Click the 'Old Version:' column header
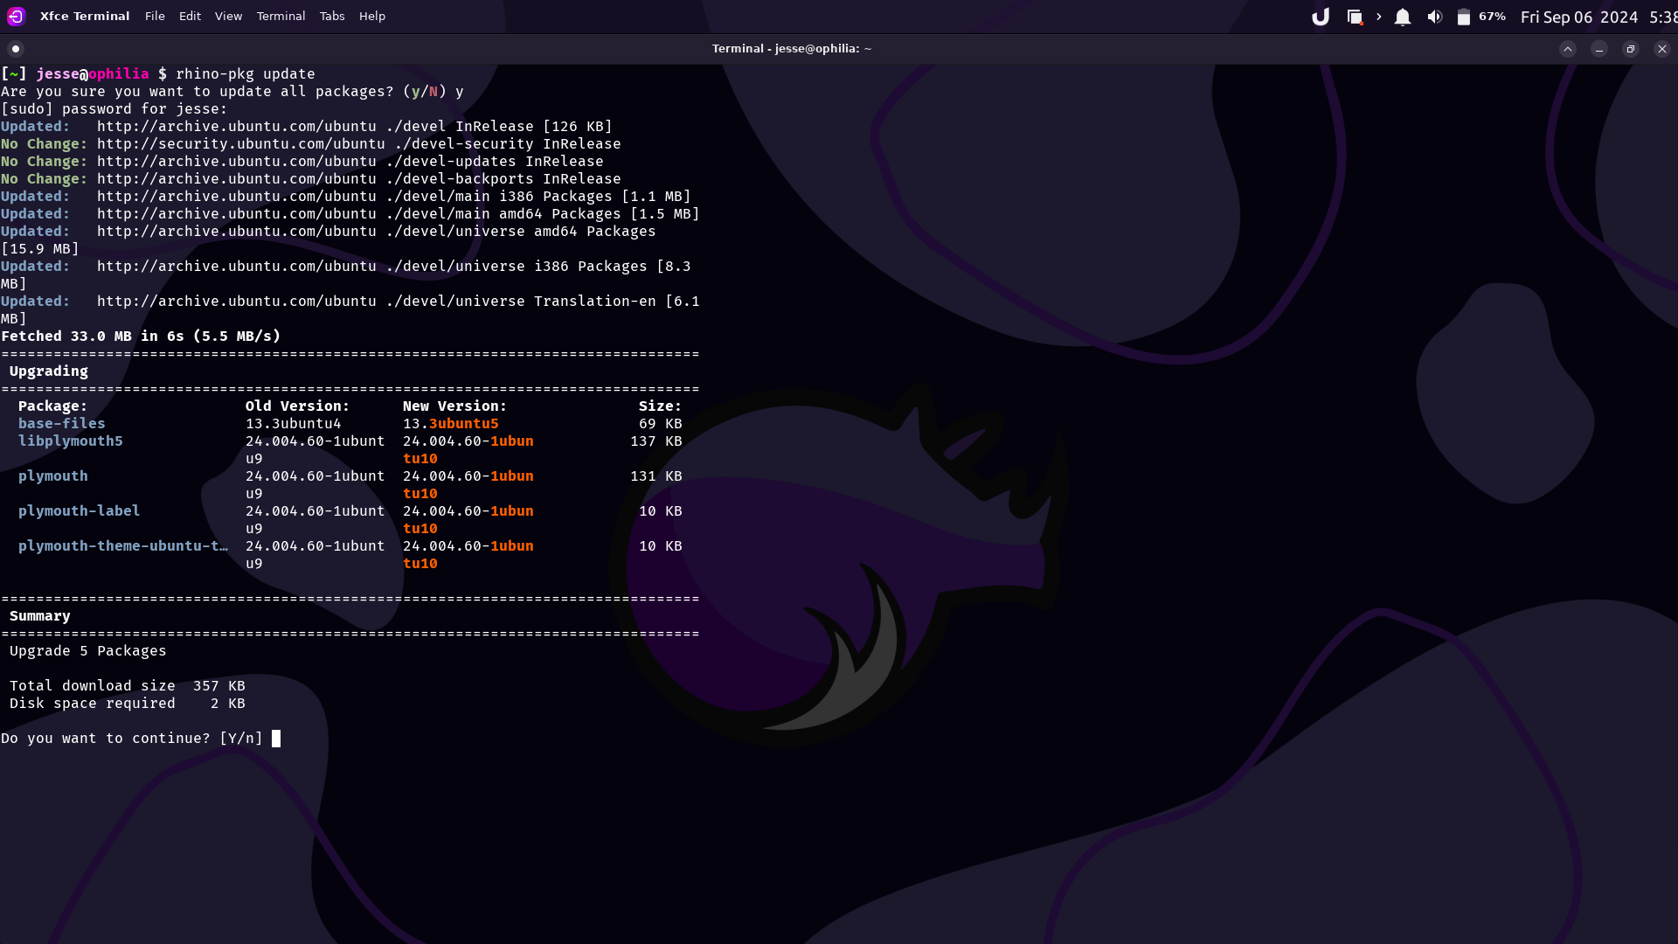1678x944 pixels. pos(297,406)
